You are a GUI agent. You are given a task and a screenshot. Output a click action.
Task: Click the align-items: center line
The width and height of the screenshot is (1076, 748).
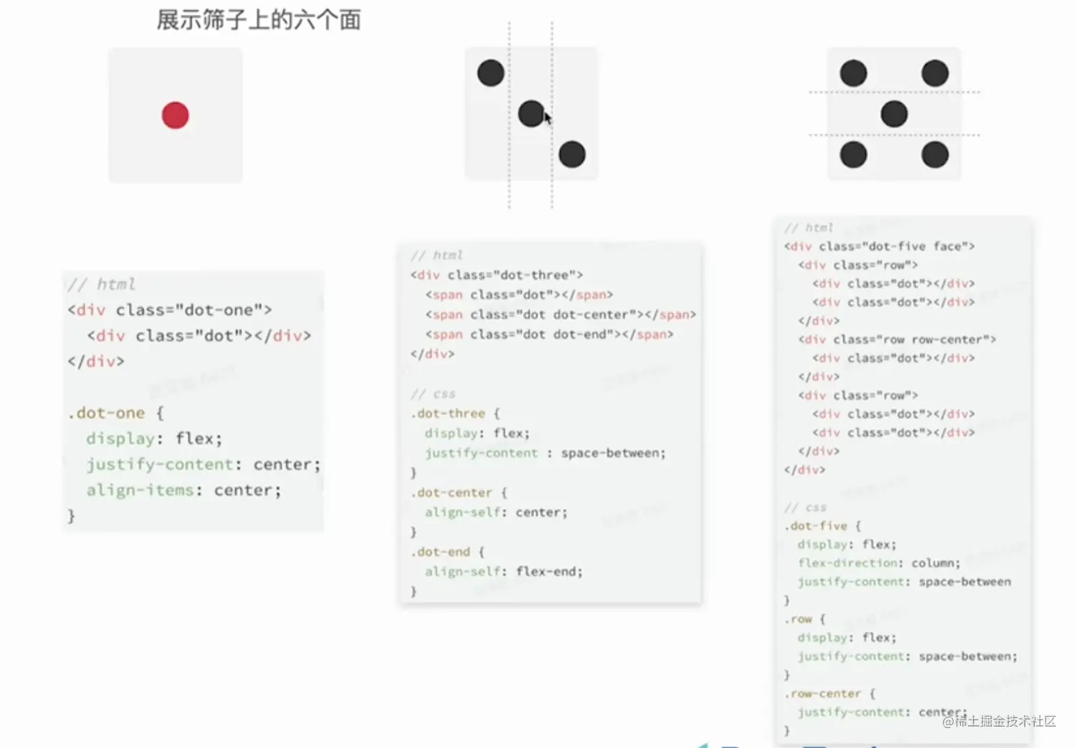click(x=184, y=490)
